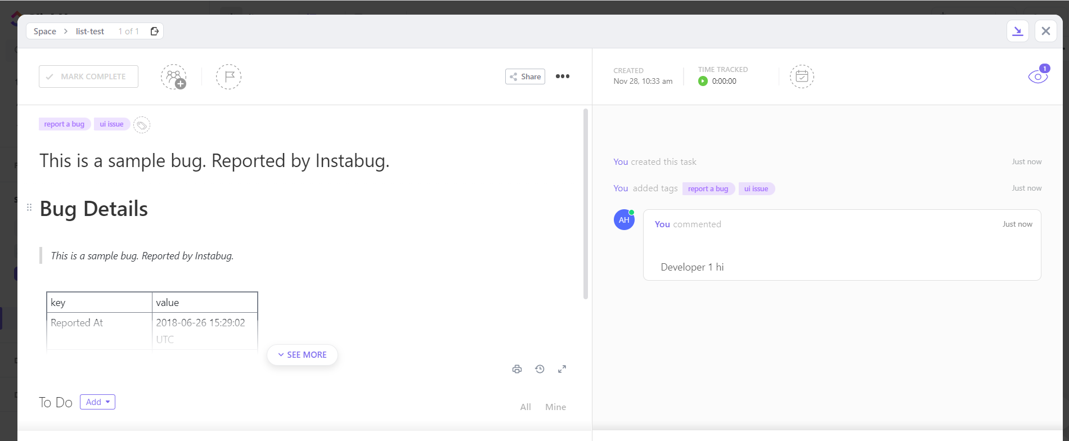Image resolution: width=1069 pixels, height=441 pixels.
Task: Select the '2018-06-26 15:29:02' table cell
Action: [205, 331]
